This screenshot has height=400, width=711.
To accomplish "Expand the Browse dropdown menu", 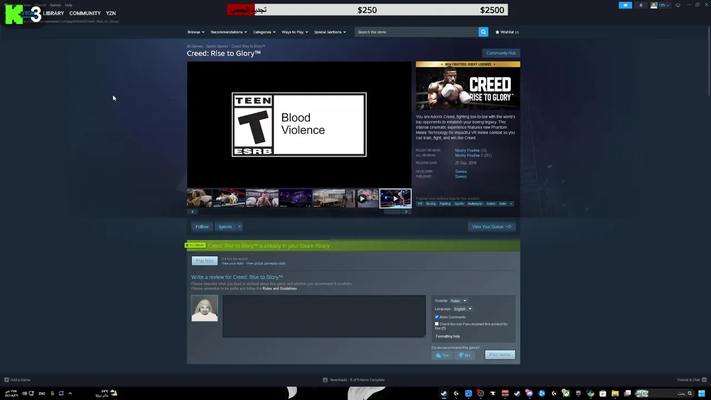I will coord(196,32).
